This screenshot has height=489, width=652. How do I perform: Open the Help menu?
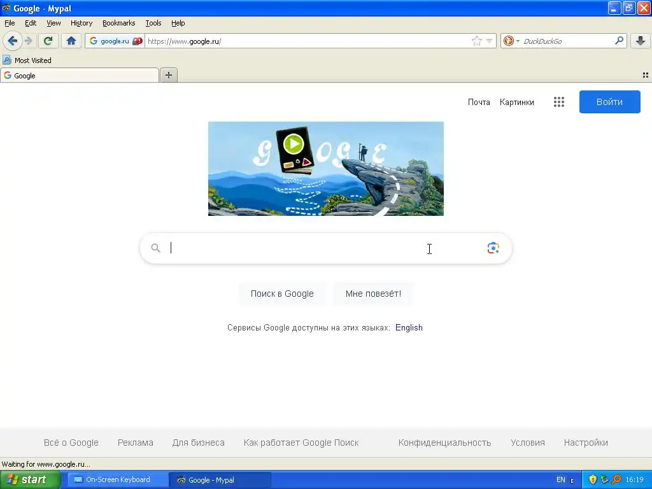(178, 23)
